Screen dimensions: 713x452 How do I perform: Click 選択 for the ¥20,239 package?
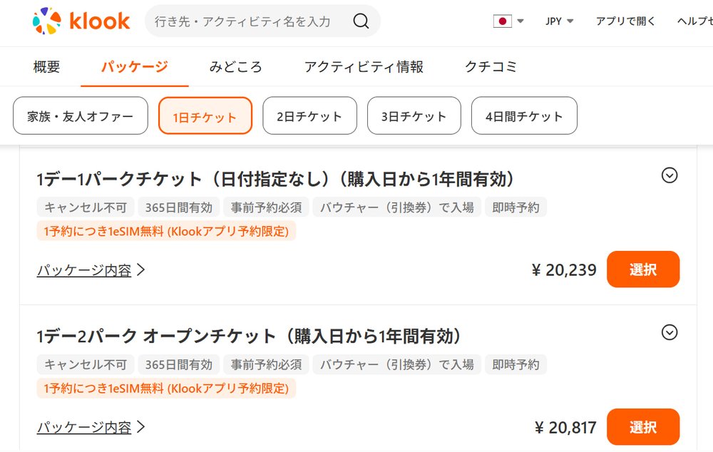coord(643,269)
